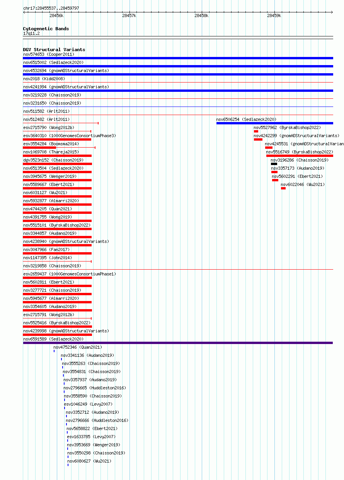The image size is (344, 480).
Task: Click variant nsv5515101 (ByrskaBishop2022)
Action: click(57, 225)
